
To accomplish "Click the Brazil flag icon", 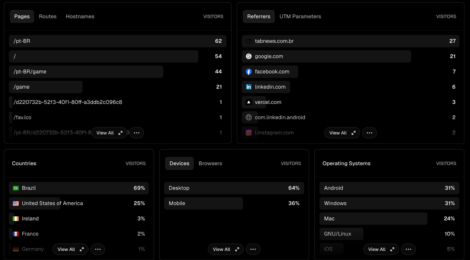I will [16, 188].
